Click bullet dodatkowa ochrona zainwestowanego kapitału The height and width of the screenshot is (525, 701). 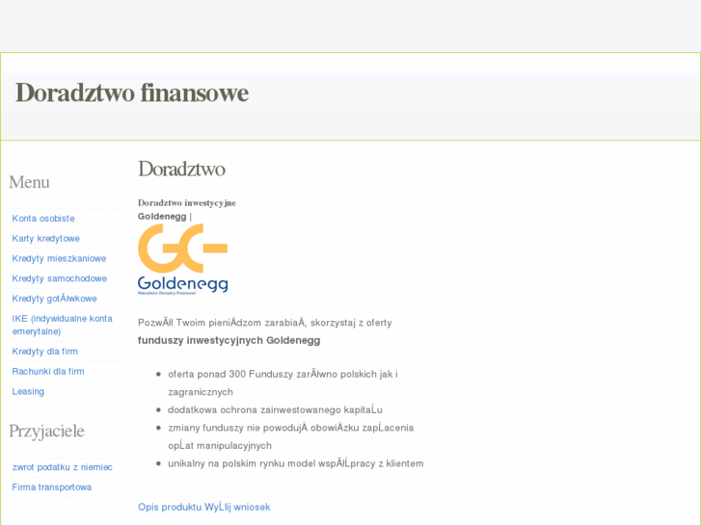tap(275, 409)
